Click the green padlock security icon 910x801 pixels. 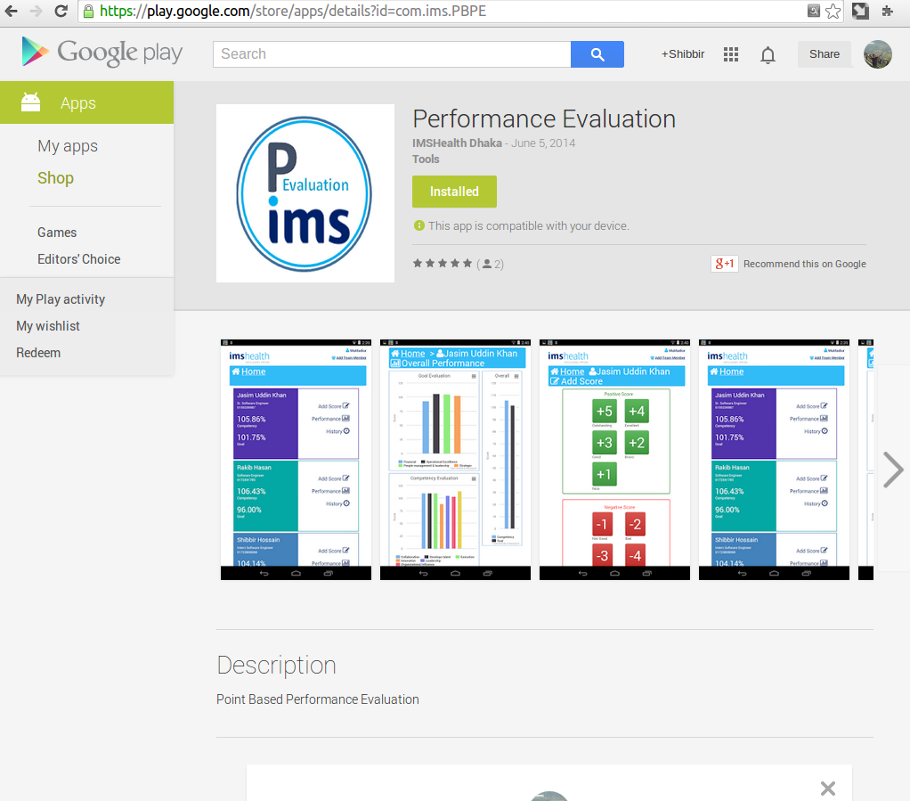pos(88,11)
